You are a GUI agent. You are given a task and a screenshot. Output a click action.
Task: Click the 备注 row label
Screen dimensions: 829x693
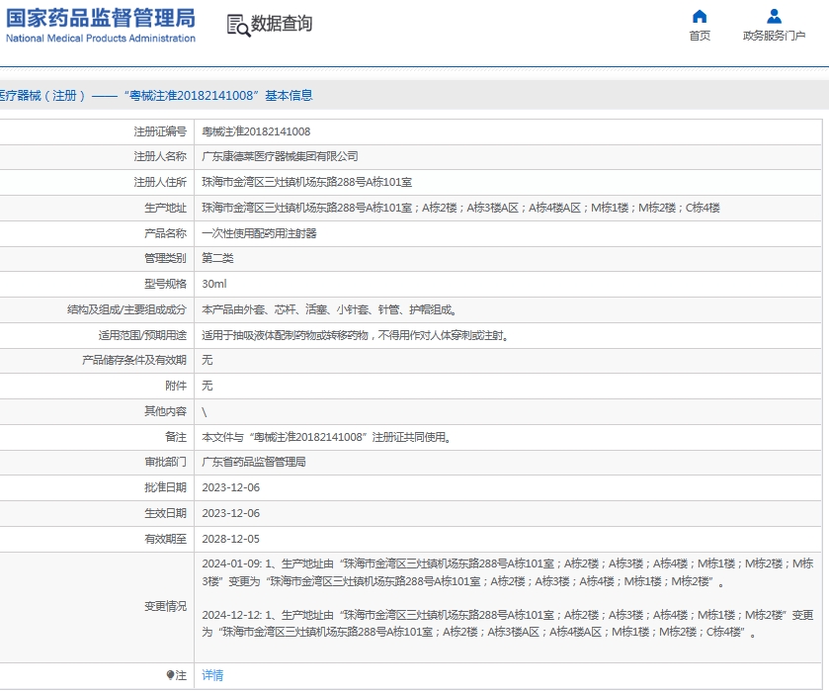(176, 437)
